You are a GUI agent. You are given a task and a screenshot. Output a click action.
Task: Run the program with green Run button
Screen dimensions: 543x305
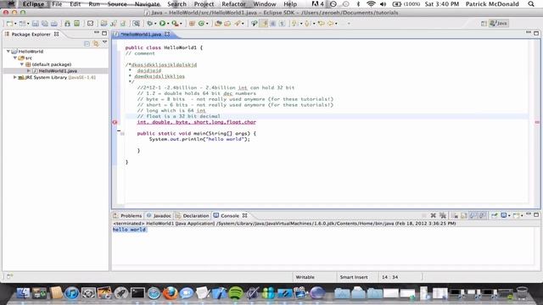coord(162,24)
